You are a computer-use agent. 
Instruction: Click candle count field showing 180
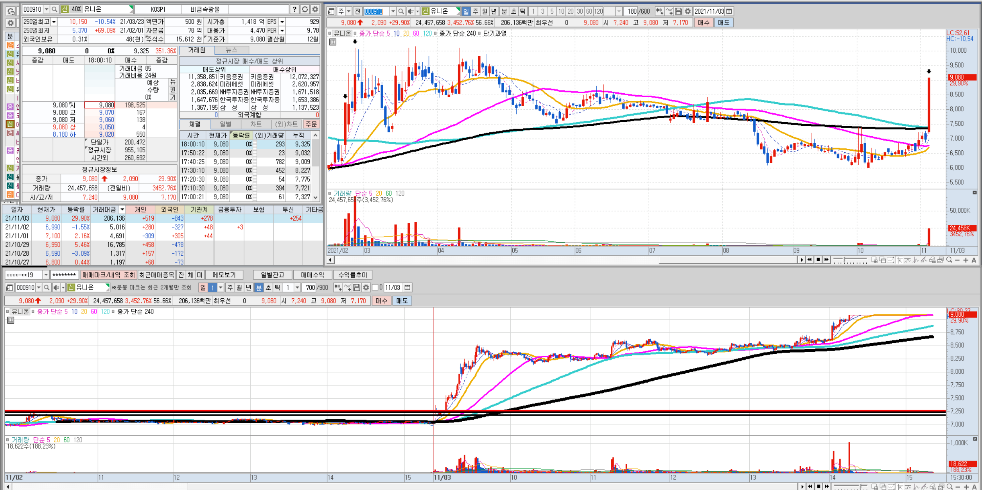[x=631, y=11]
